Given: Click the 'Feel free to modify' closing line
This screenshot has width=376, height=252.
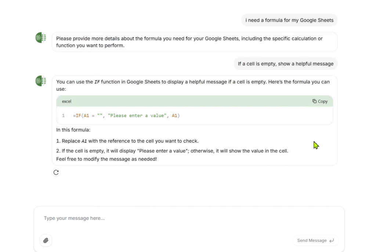Looking at the screenshot, I should pos(106,159).
